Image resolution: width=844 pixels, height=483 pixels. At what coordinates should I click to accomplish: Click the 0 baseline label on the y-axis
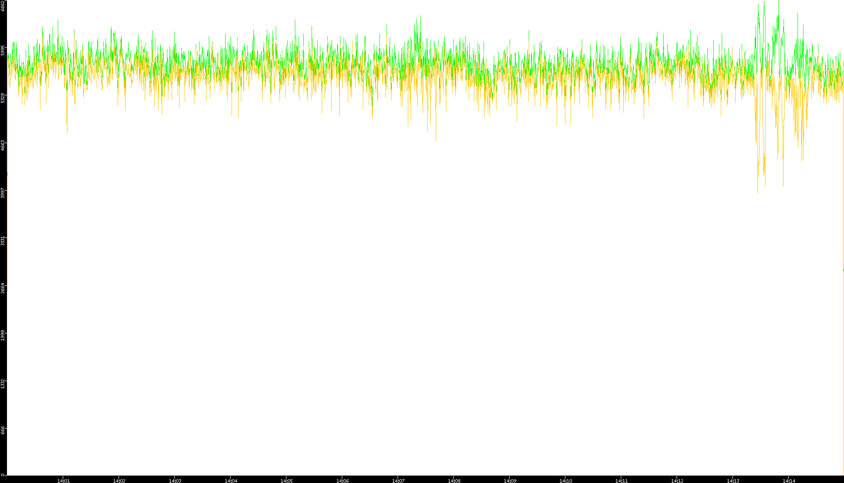(3, 475)
